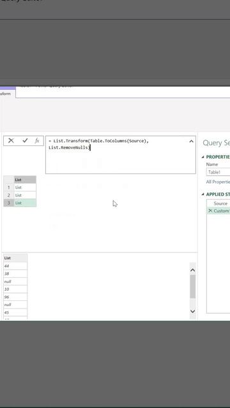Click preview pane scroll up arrow

click(193, 270)
